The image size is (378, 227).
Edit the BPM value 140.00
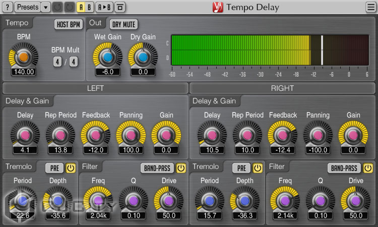(x=24, y=72)
